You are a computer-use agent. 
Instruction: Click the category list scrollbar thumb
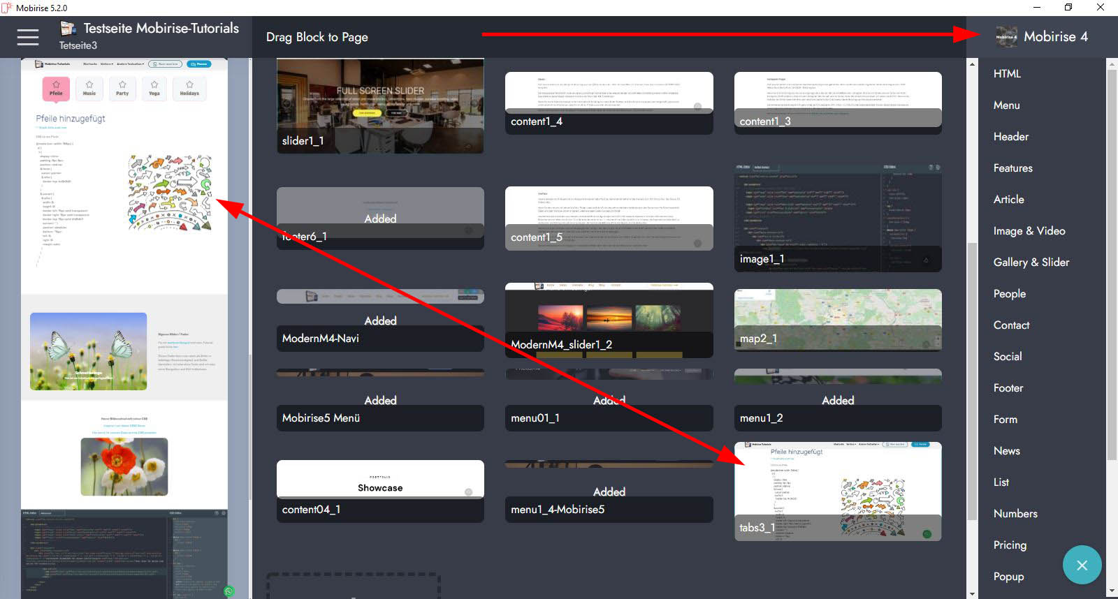1112,265
